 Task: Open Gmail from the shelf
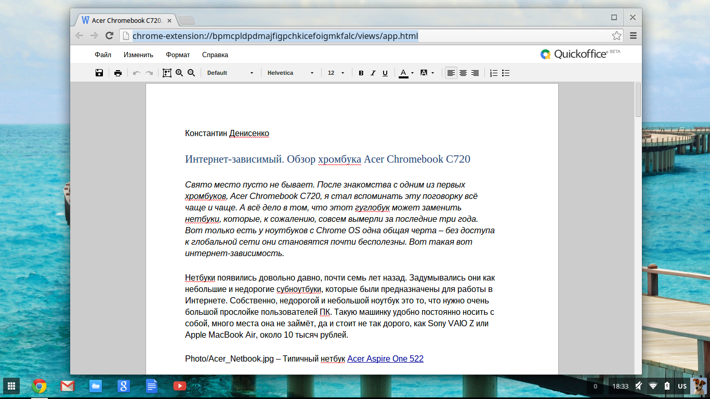coord(68,386)
